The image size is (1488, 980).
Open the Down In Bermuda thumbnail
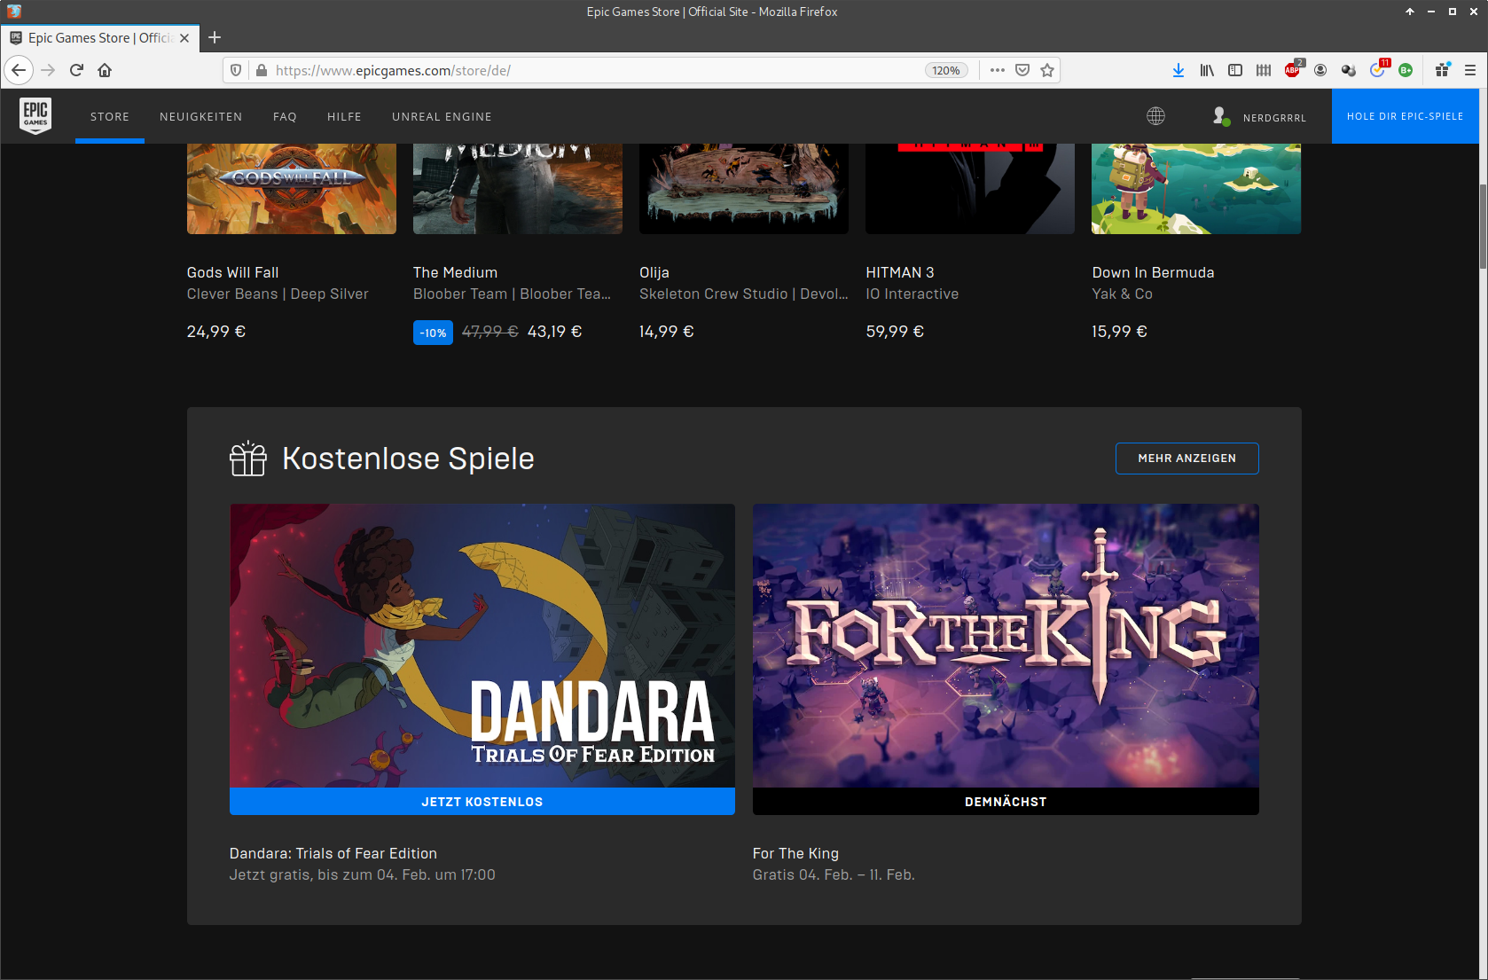[x=1196, y=188]
